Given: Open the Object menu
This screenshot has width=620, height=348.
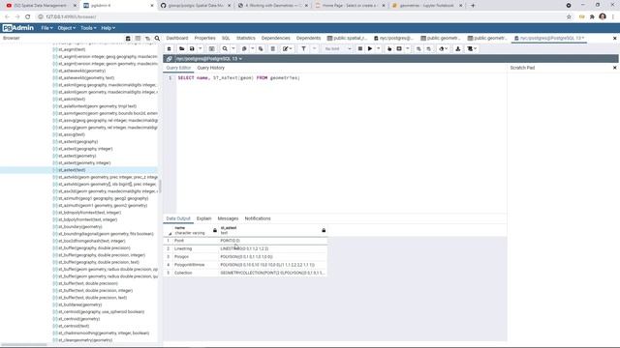Looking at the screenshot, I should (x=66, y=28).
